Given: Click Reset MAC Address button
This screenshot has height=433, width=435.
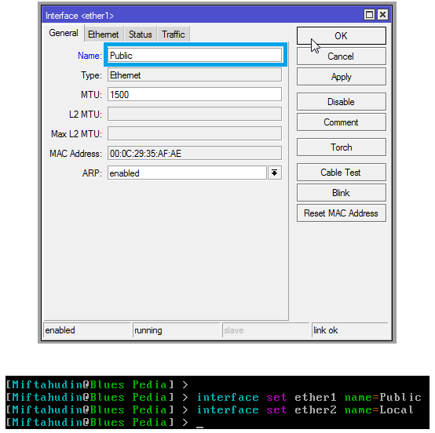Looking at the screenshot, I should (342, 213).
